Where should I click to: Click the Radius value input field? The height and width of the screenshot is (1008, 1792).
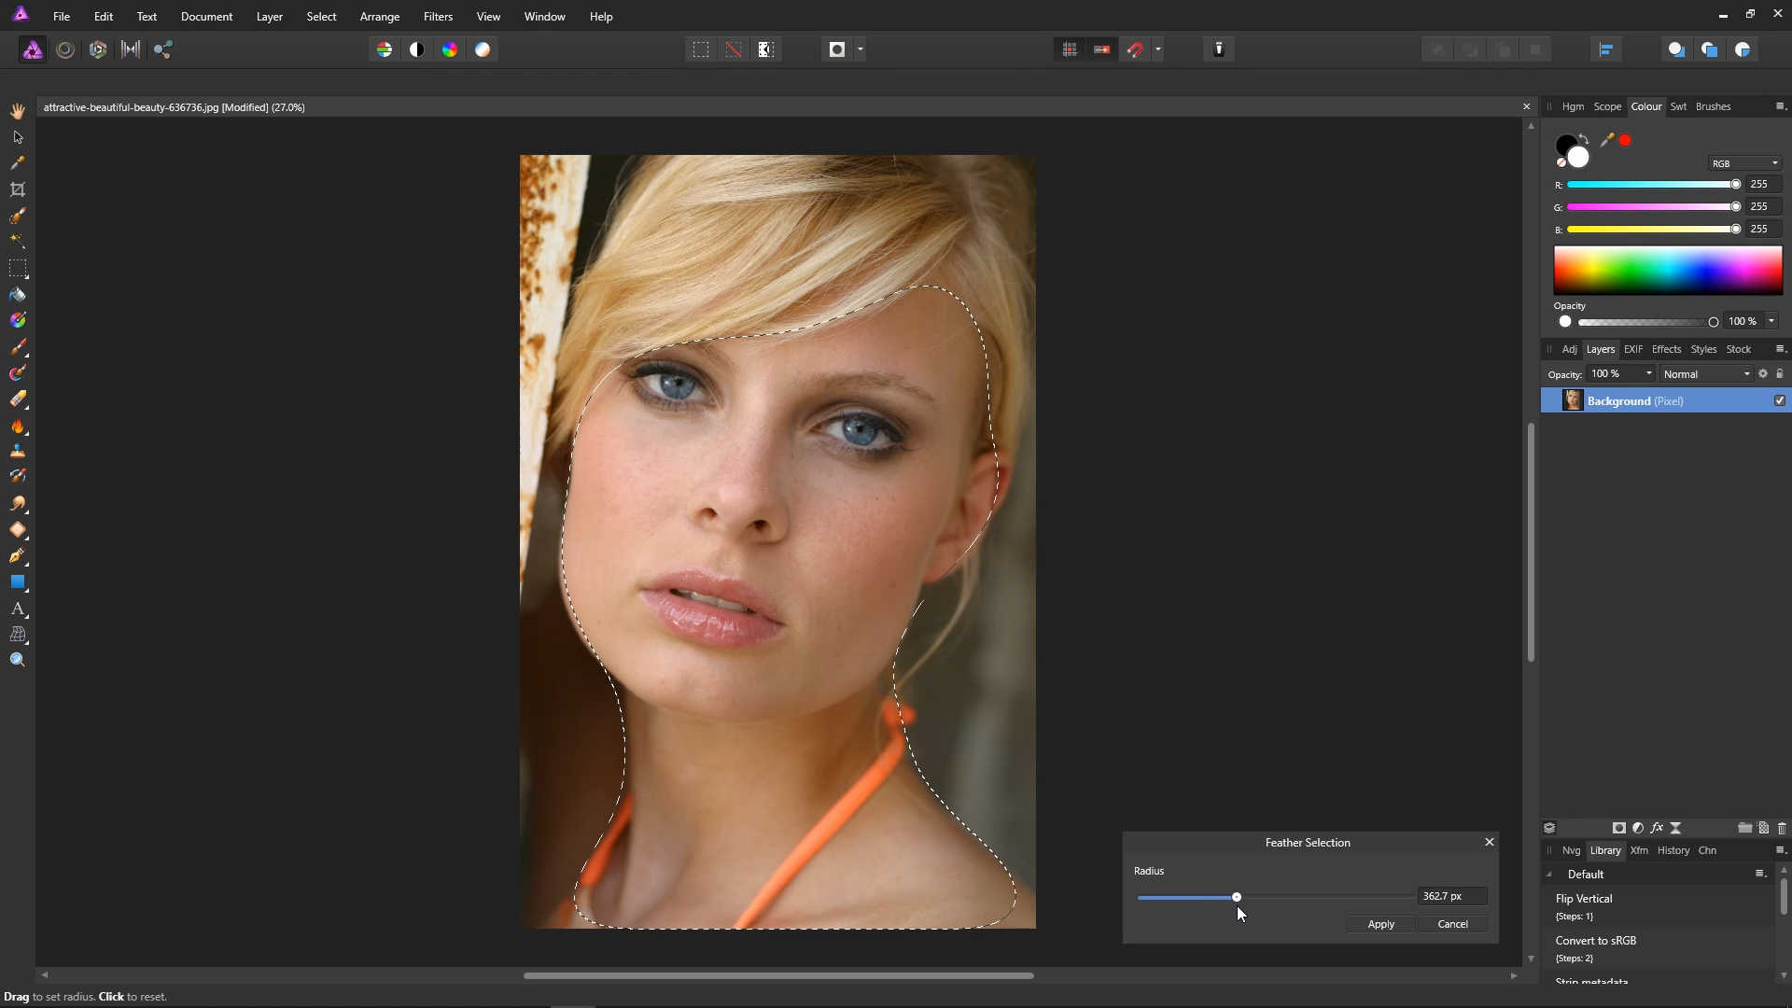pyautogui.click(x=1452, y=896)
